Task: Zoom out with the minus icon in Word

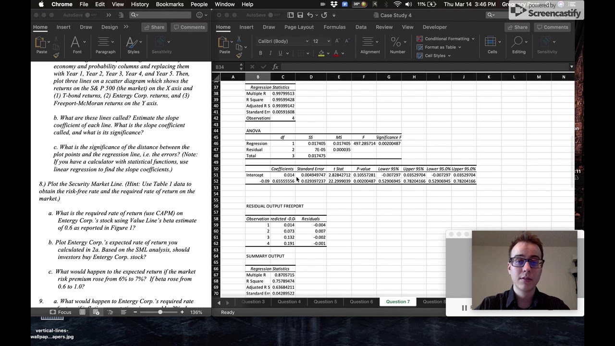Action: pyautogui.click(x=135, y=312)
